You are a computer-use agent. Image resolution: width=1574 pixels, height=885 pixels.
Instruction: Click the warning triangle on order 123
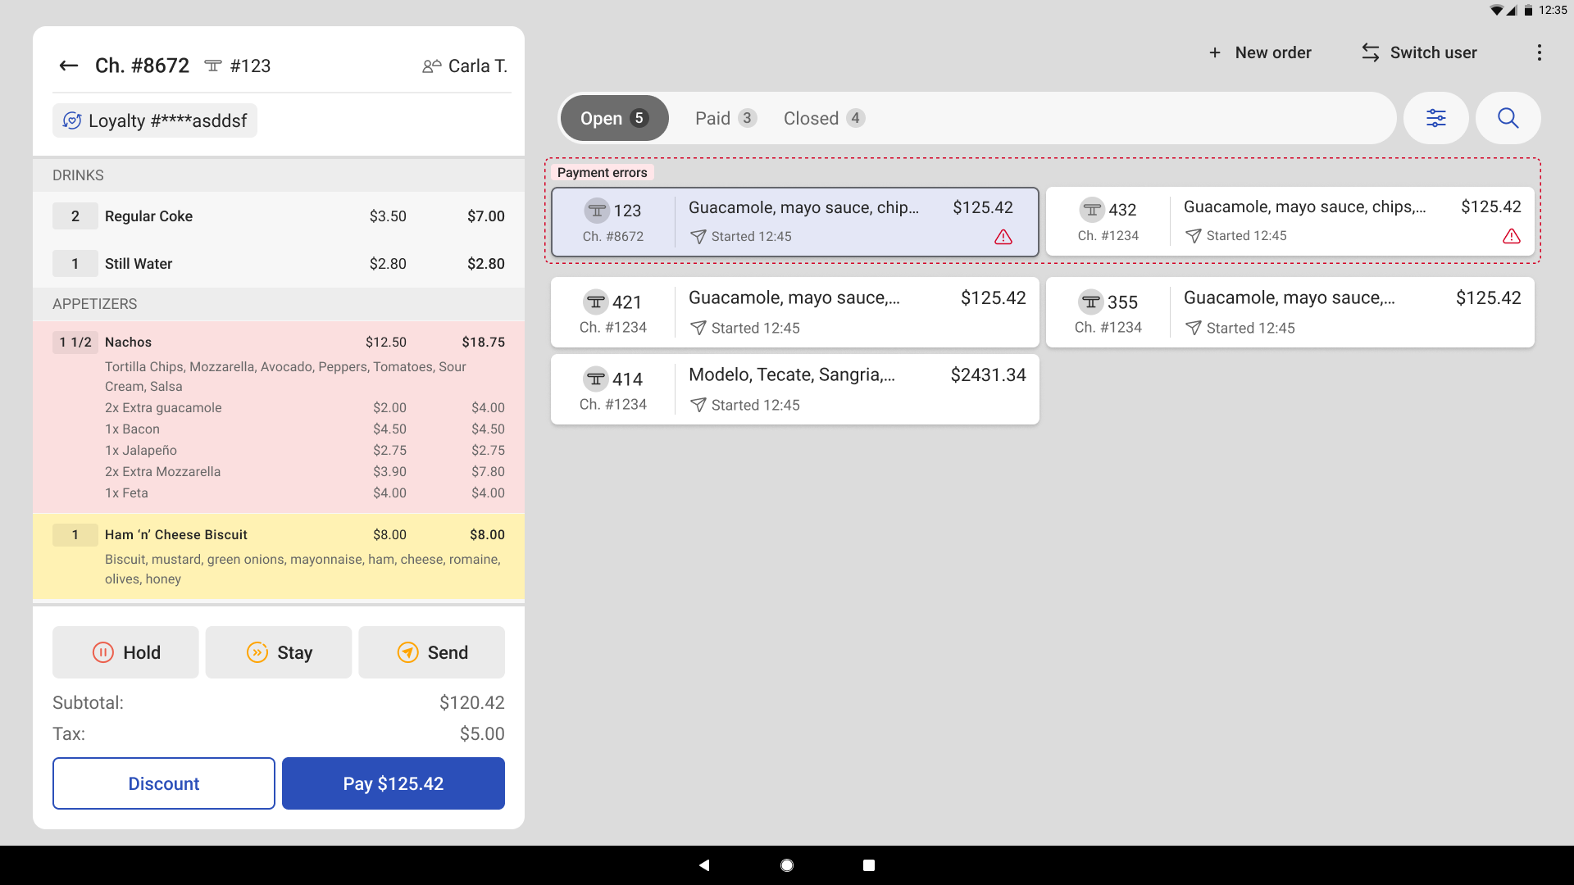tap(1003, 237)
